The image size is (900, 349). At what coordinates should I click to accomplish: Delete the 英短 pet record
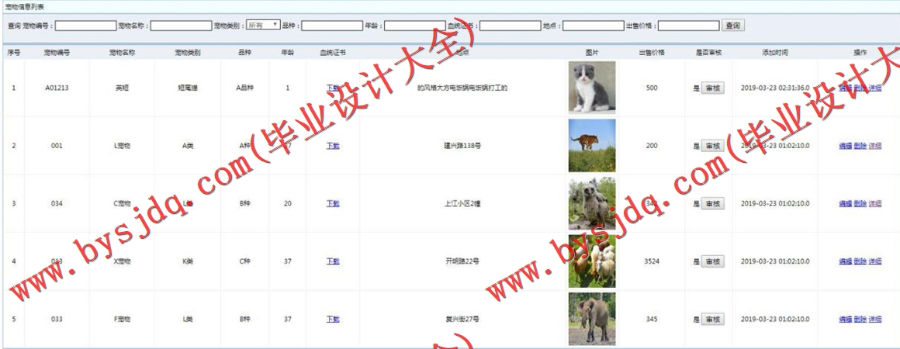point(860,88)
